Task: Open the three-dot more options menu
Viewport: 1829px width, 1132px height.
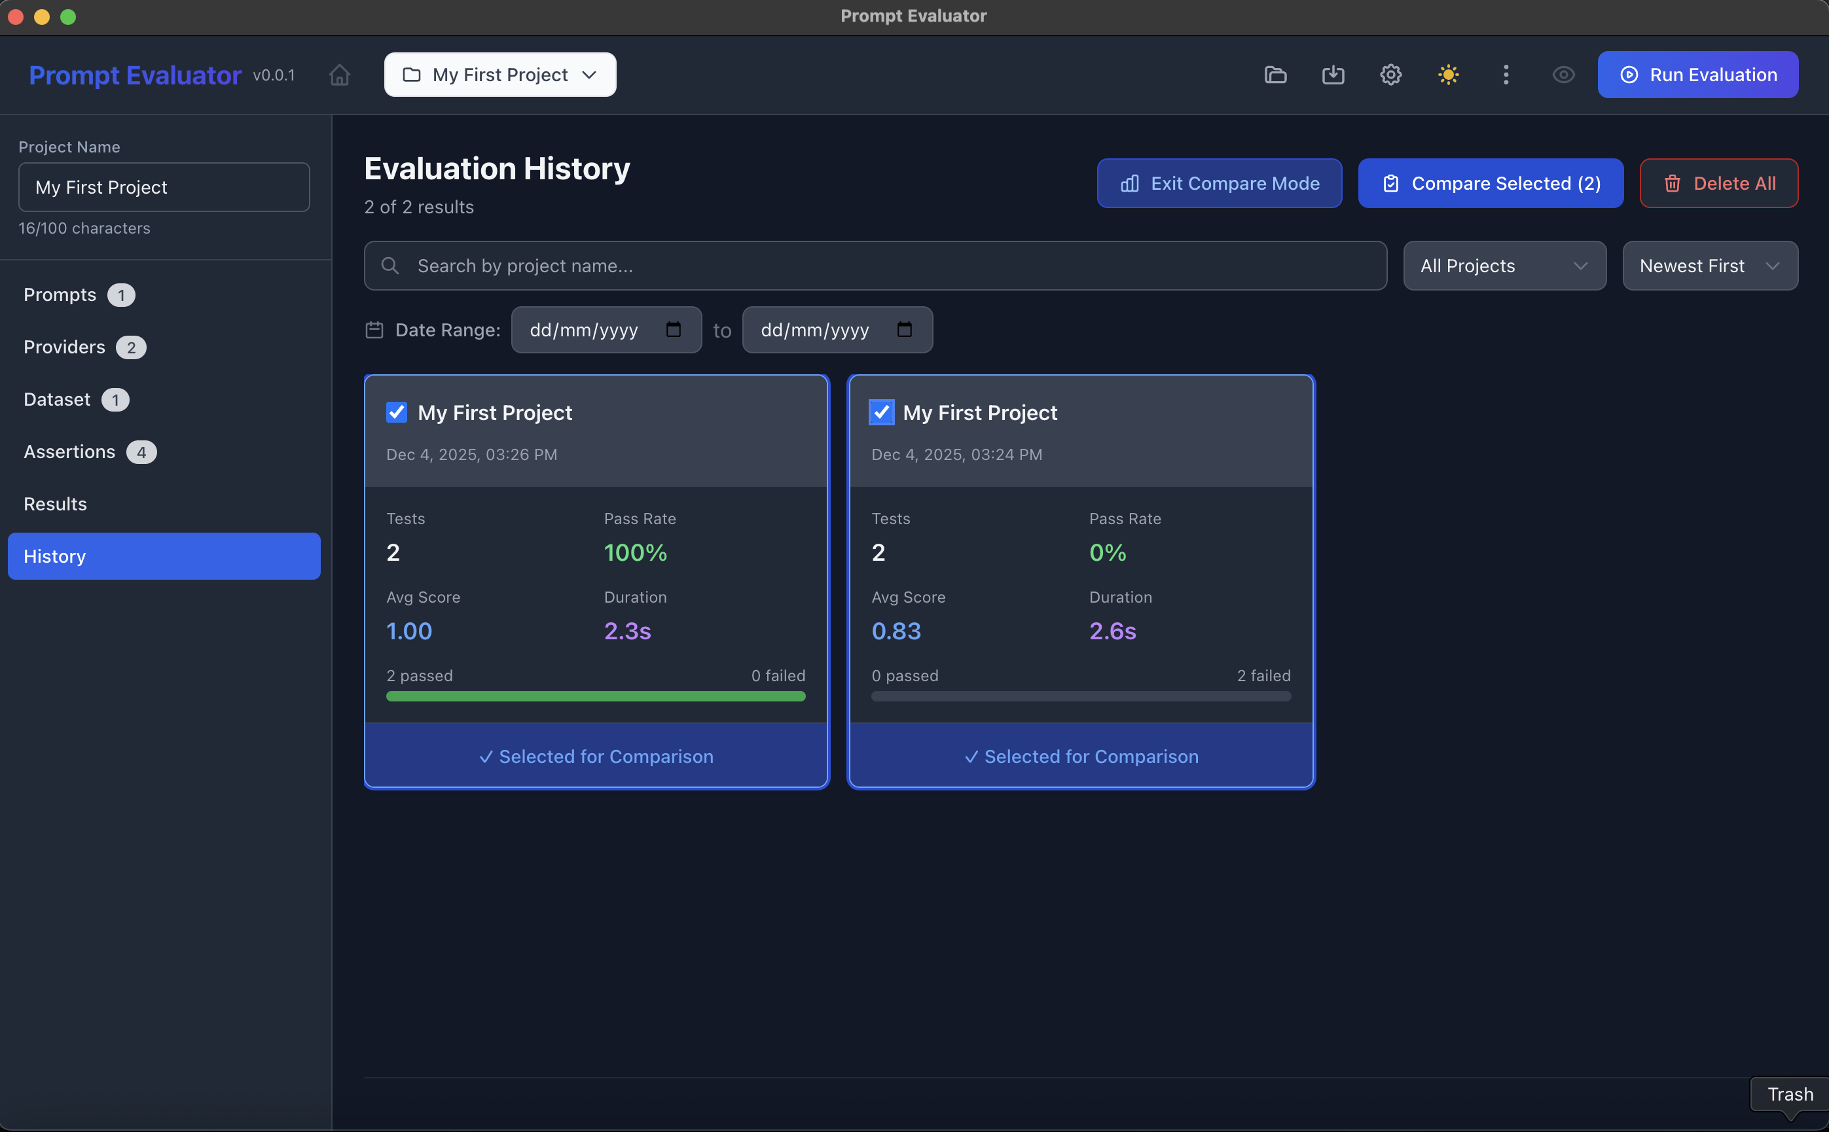Action: click(x=1506, y=75)
